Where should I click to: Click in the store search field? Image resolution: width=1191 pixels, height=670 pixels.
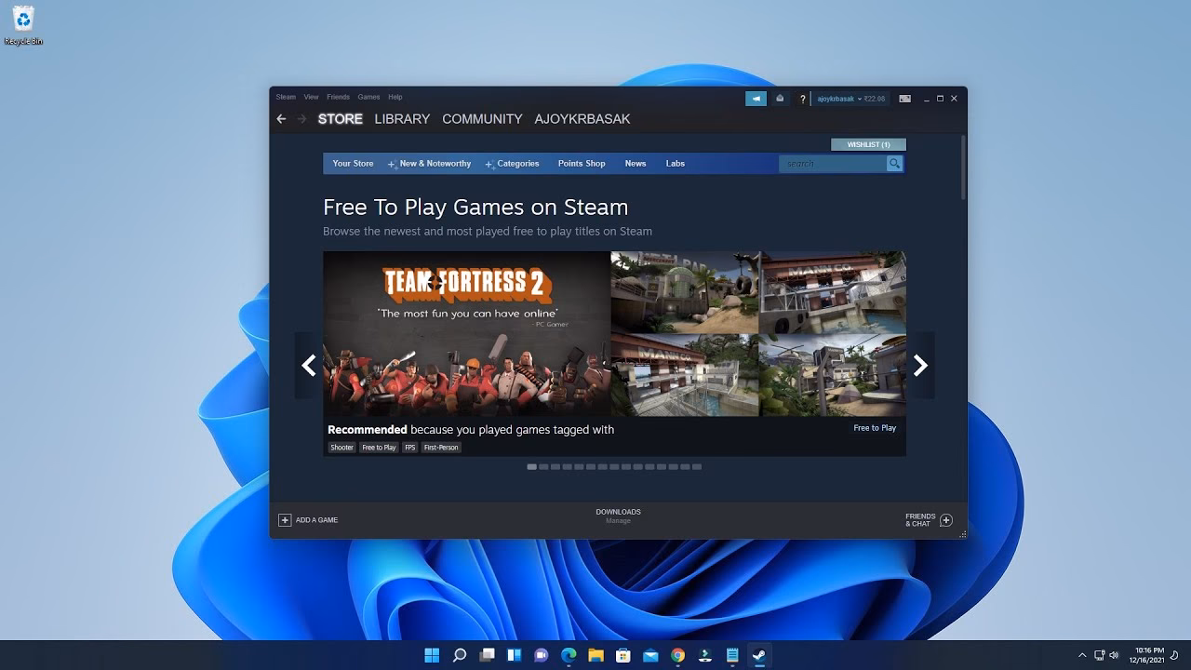click(833, 164)
